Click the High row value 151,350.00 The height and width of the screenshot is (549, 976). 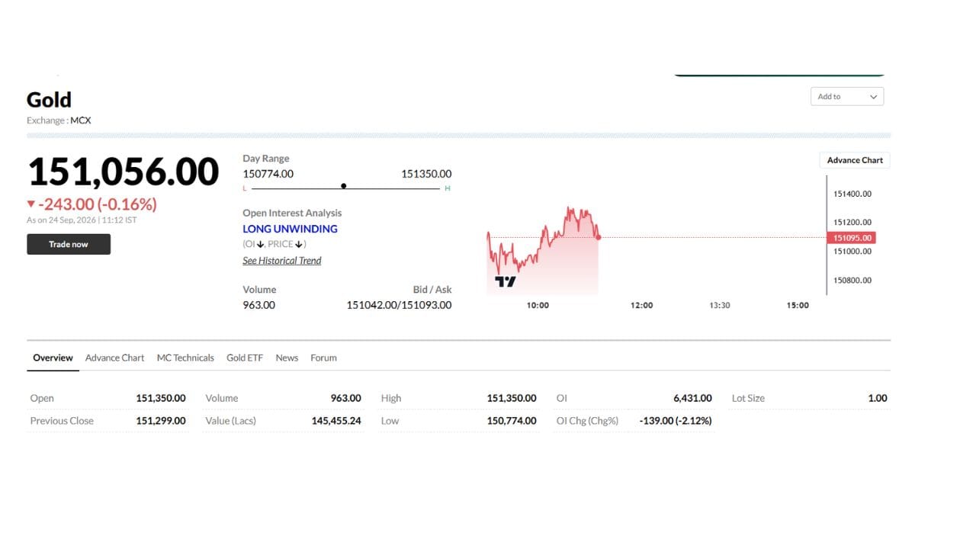tap(512, 398)
